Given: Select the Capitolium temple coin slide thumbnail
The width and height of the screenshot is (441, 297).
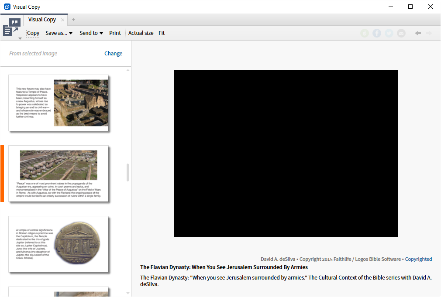Looking at the screenshot, I should coord(59,244).
